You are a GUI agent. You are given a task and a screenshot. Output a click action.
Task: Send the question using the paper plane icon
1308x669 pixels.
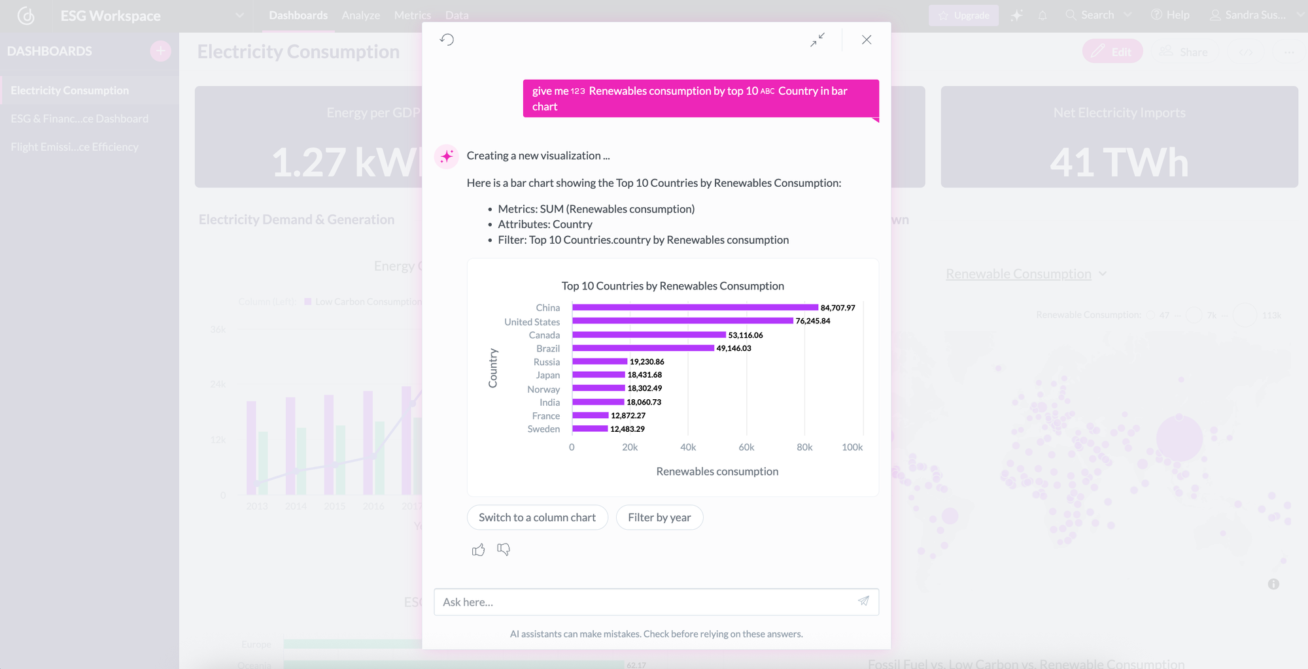tap(863, 601)
